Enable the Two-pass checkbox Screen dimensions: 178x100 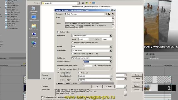80,73
